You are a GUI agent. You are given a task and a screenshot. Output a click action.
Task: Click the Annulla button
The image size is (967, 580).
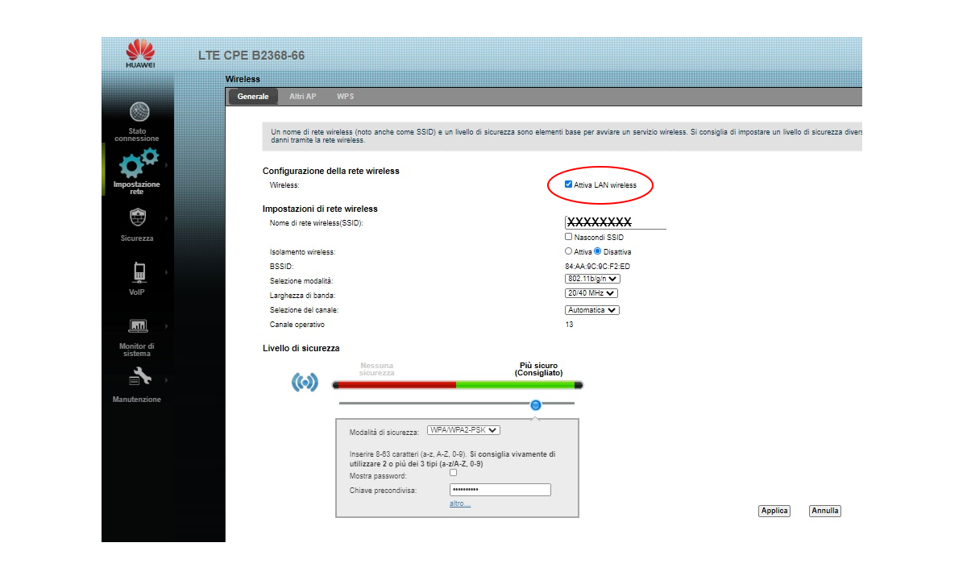tap(825, 511)
